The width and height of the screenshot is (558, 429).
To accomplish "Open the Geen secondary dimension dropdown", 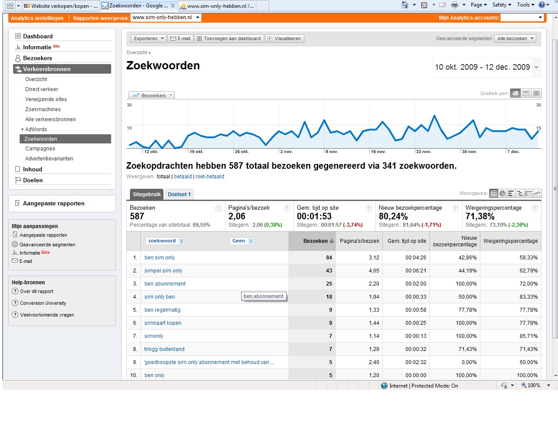I will [x=242, y=241].
